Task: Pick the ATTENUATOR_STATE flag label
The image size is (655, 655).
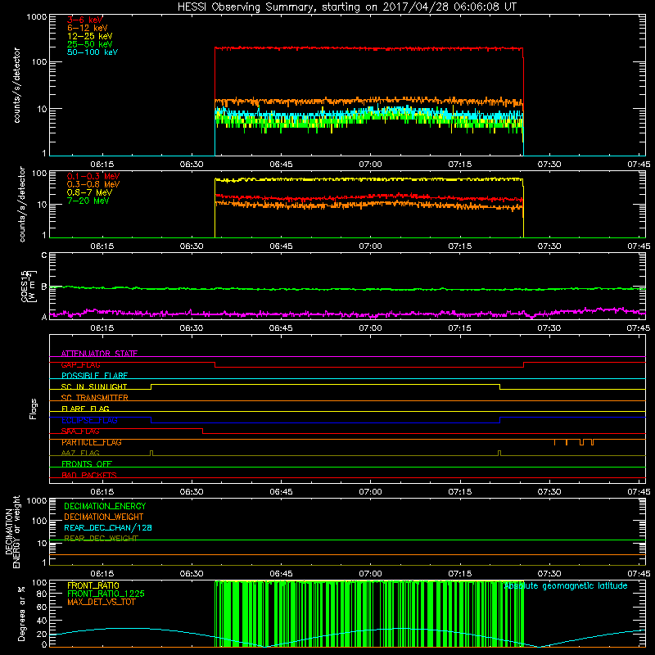Action: (99, 354)
